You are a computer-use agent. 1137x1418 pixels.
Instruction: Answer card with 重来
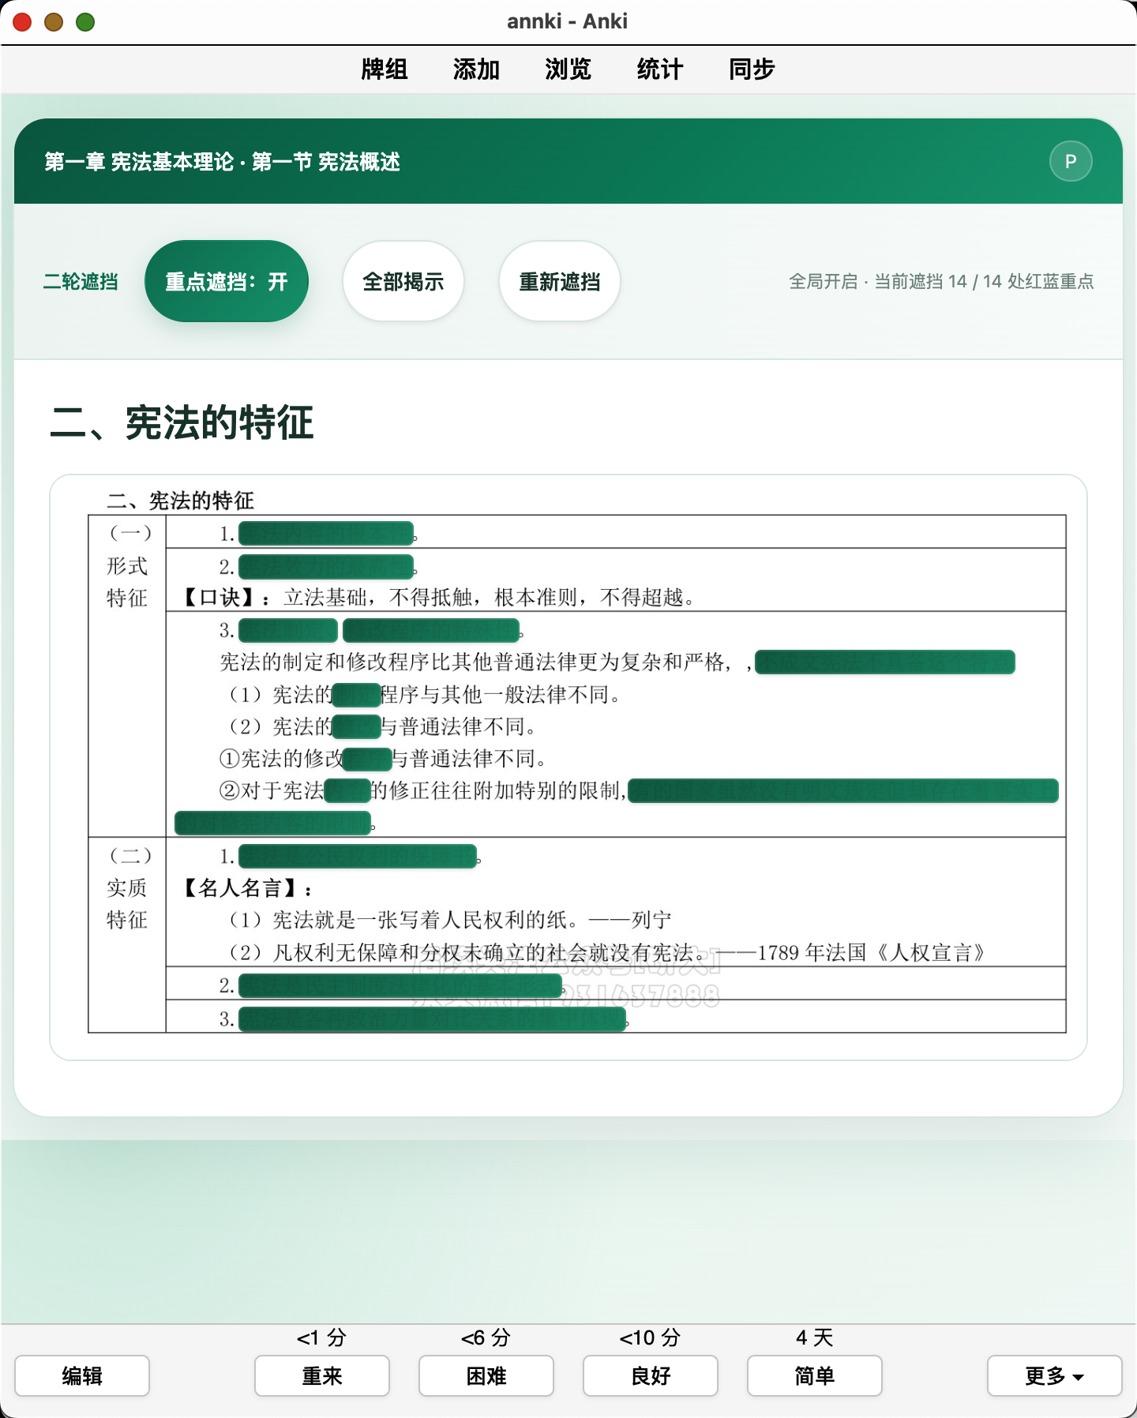tap(321, 1375)
